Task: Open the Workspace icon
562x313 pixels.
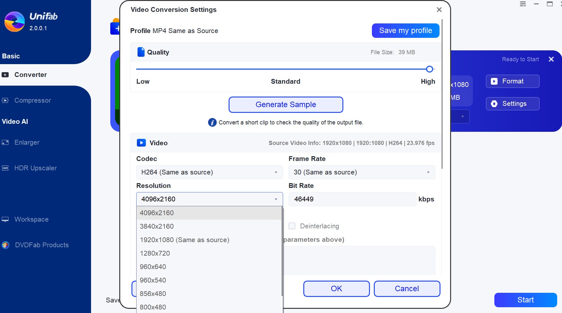Action: [x=5, y=219]
